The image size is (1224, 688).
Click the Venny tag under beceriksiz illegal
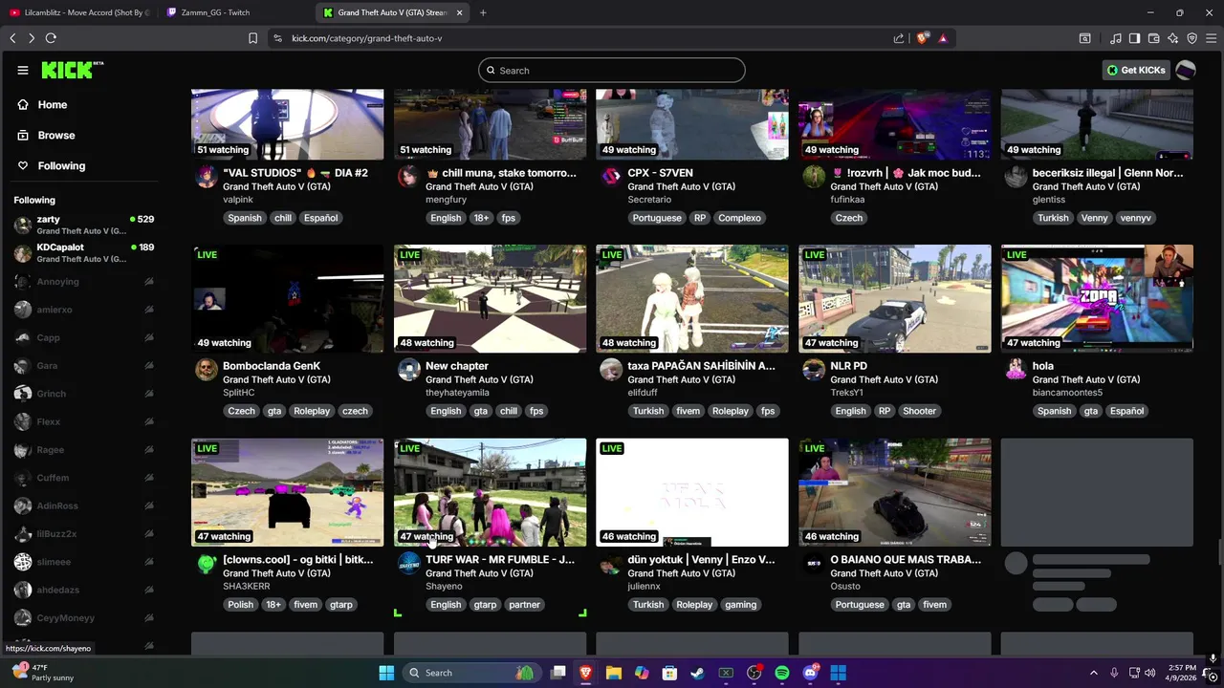pos(1094,218)
